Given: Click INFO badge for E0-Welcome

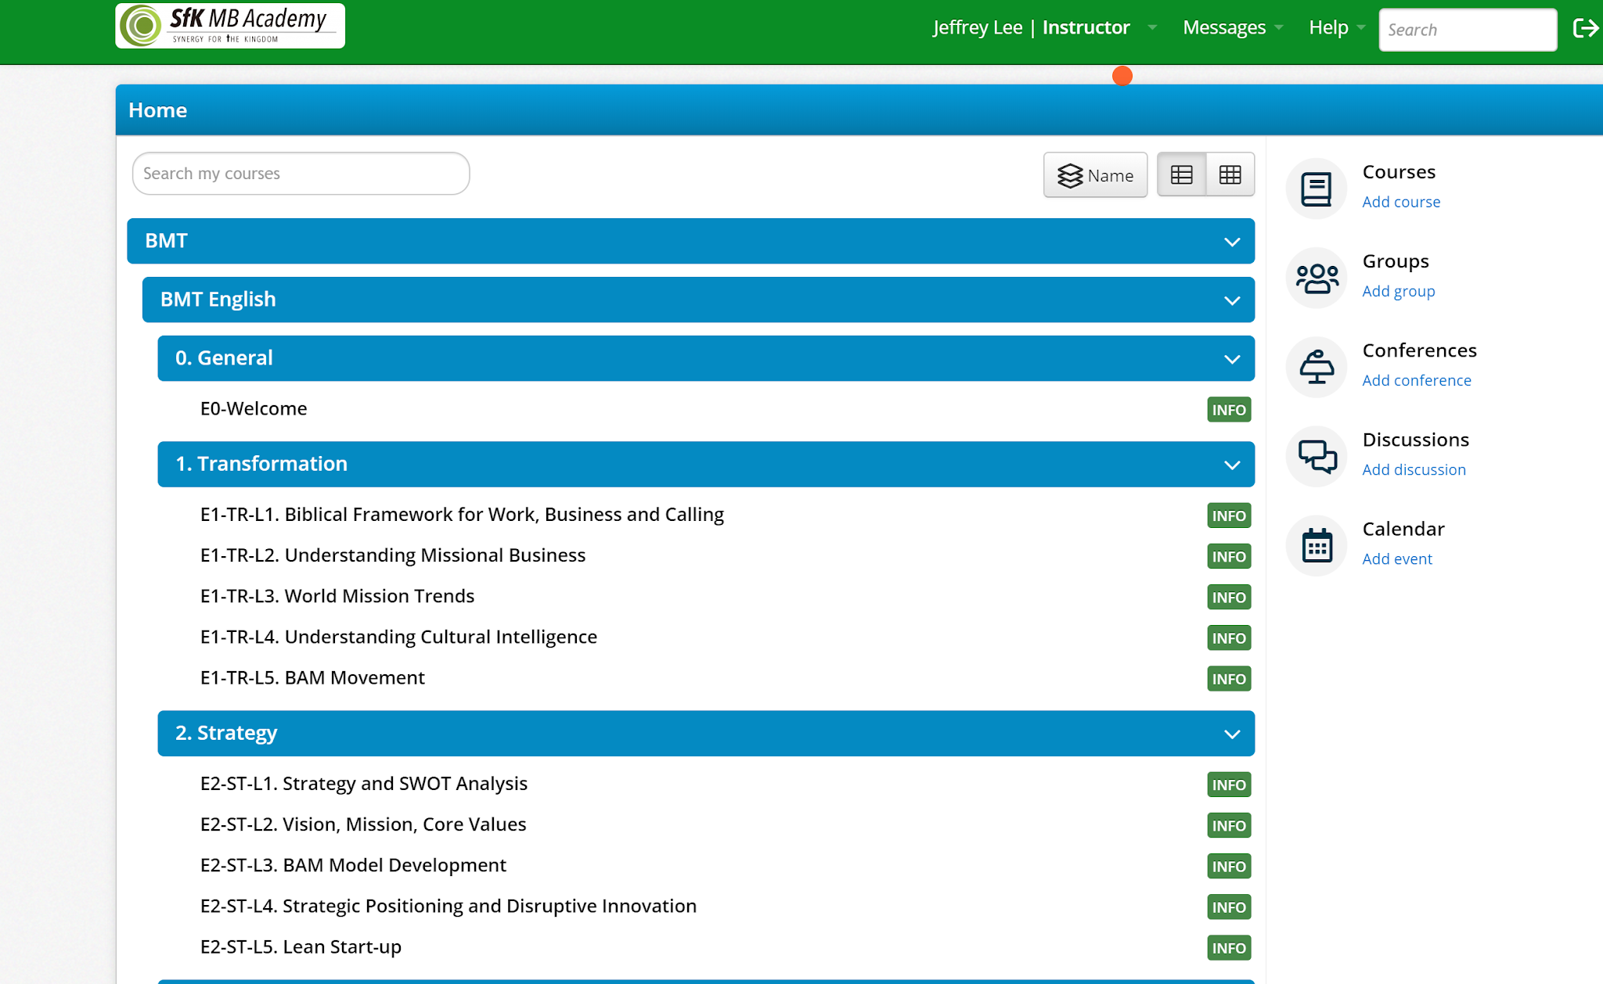Looking at the screenshot, I should pos(1228,410).
